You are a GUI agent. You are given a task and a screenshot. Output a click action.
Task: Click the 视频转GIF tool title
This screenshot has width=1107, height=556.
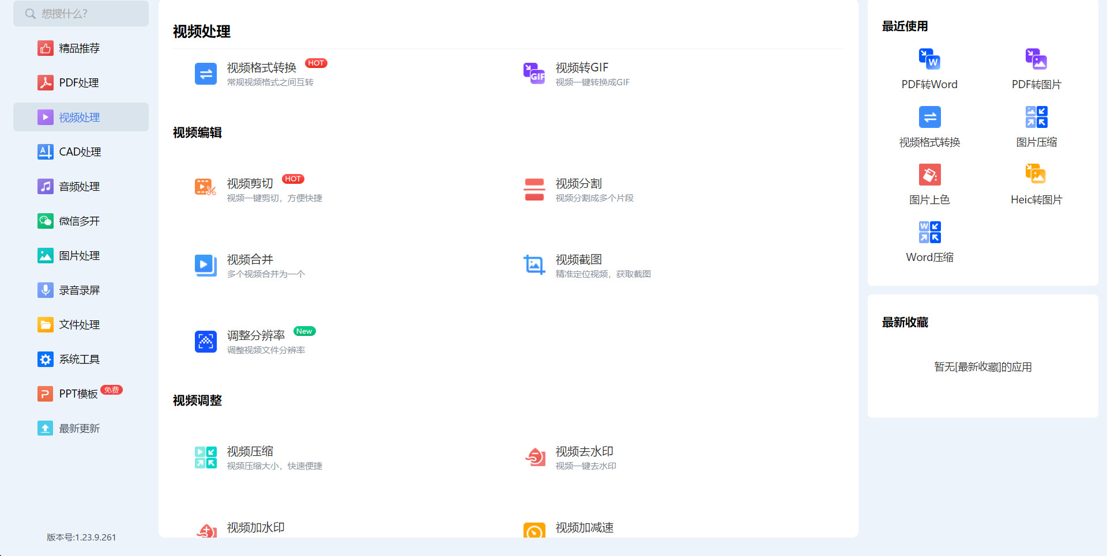point(582,68)
